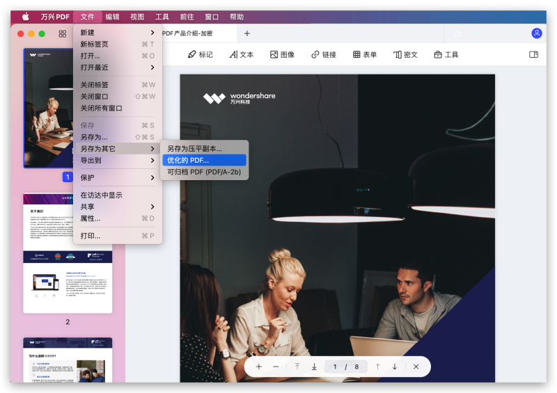Select the 表单 form tool
The width and height of the screenshot is (557, 393).
pyautogui.click(x=365, y=54)
